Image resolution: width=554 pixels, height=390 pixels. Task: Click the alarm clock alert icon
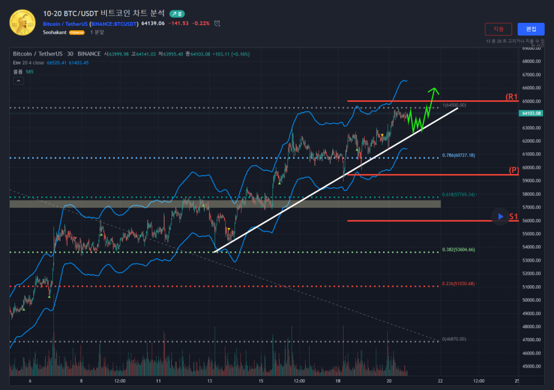click(x=217, y=23)
